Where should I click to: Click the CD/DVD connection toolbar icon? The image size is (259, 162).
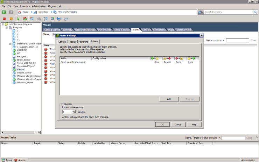(x=66, y=19)
